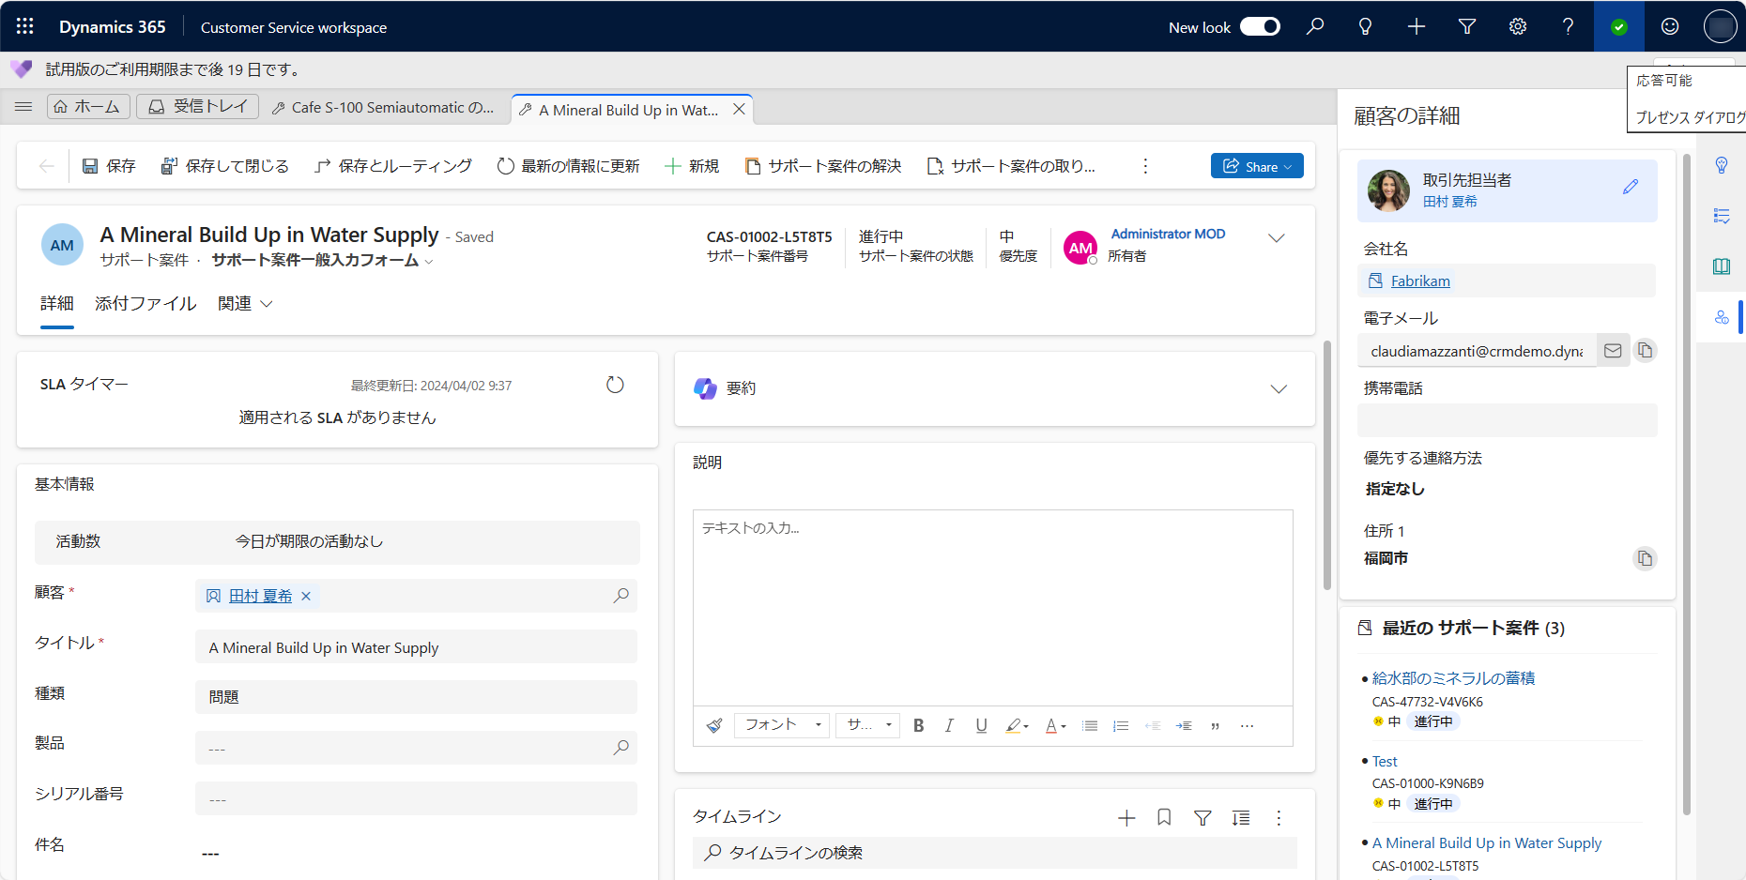The width and height of the screenshot is (1746, 880).
Task: Select the 詳細 form tab
Action: (57, 304)
